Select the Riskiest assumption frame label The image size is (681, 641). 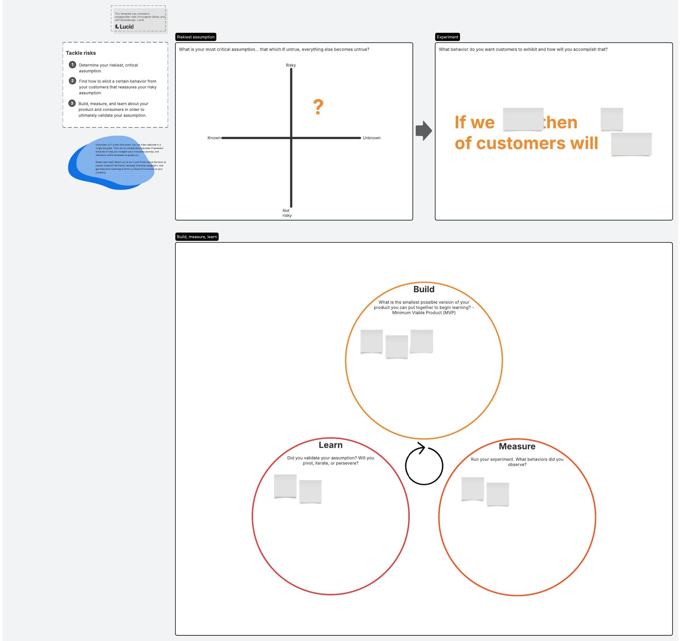196,37
